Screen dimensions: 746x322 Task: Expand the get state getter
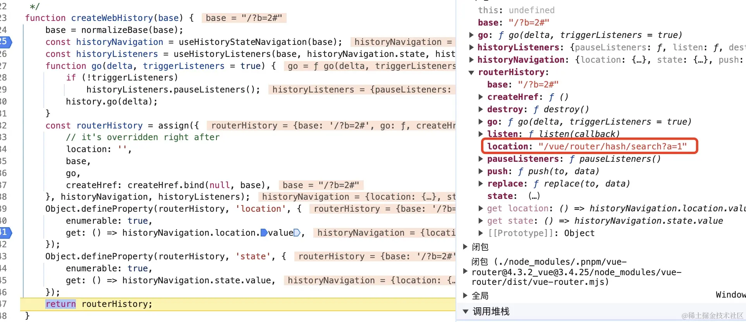(x=481, y=221)
